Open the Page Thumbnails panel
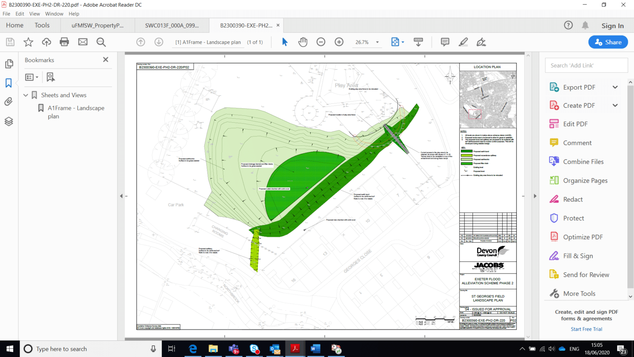The width and height of the screenshot is (634, 357). pos(9,64)
